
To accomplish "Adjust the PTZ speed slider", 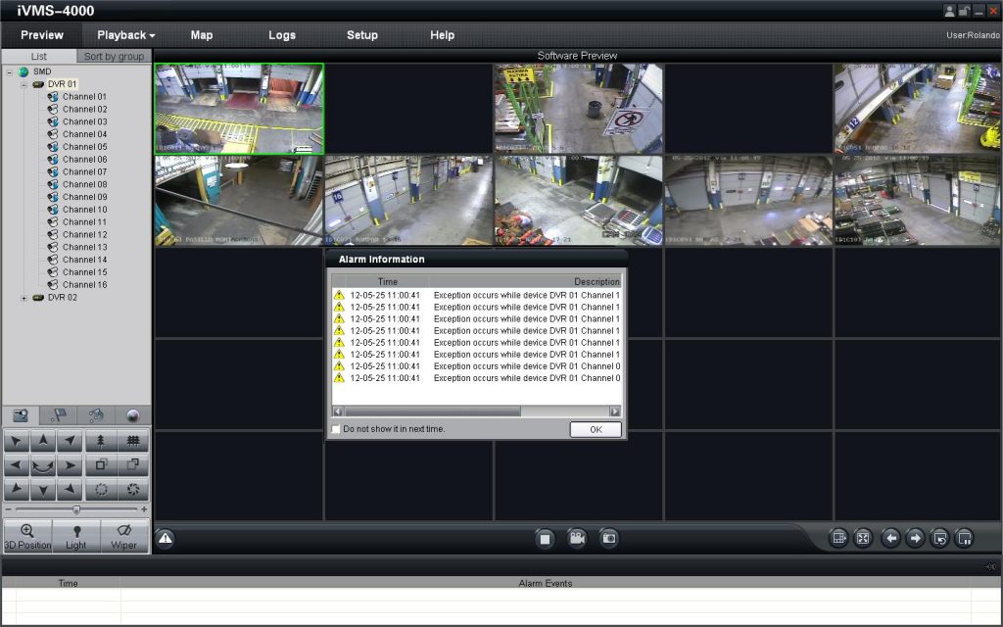I will (x=75, y=508).
